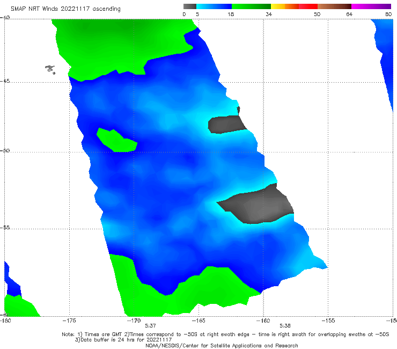Click the colorbar label '18'

231,14
